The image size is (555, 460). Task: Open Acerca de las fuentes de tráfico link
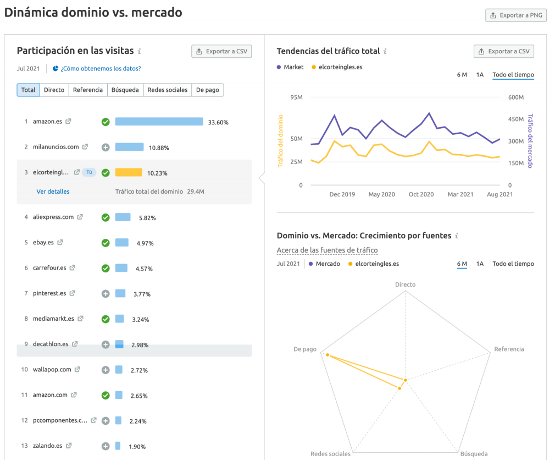tap(327, 250)
